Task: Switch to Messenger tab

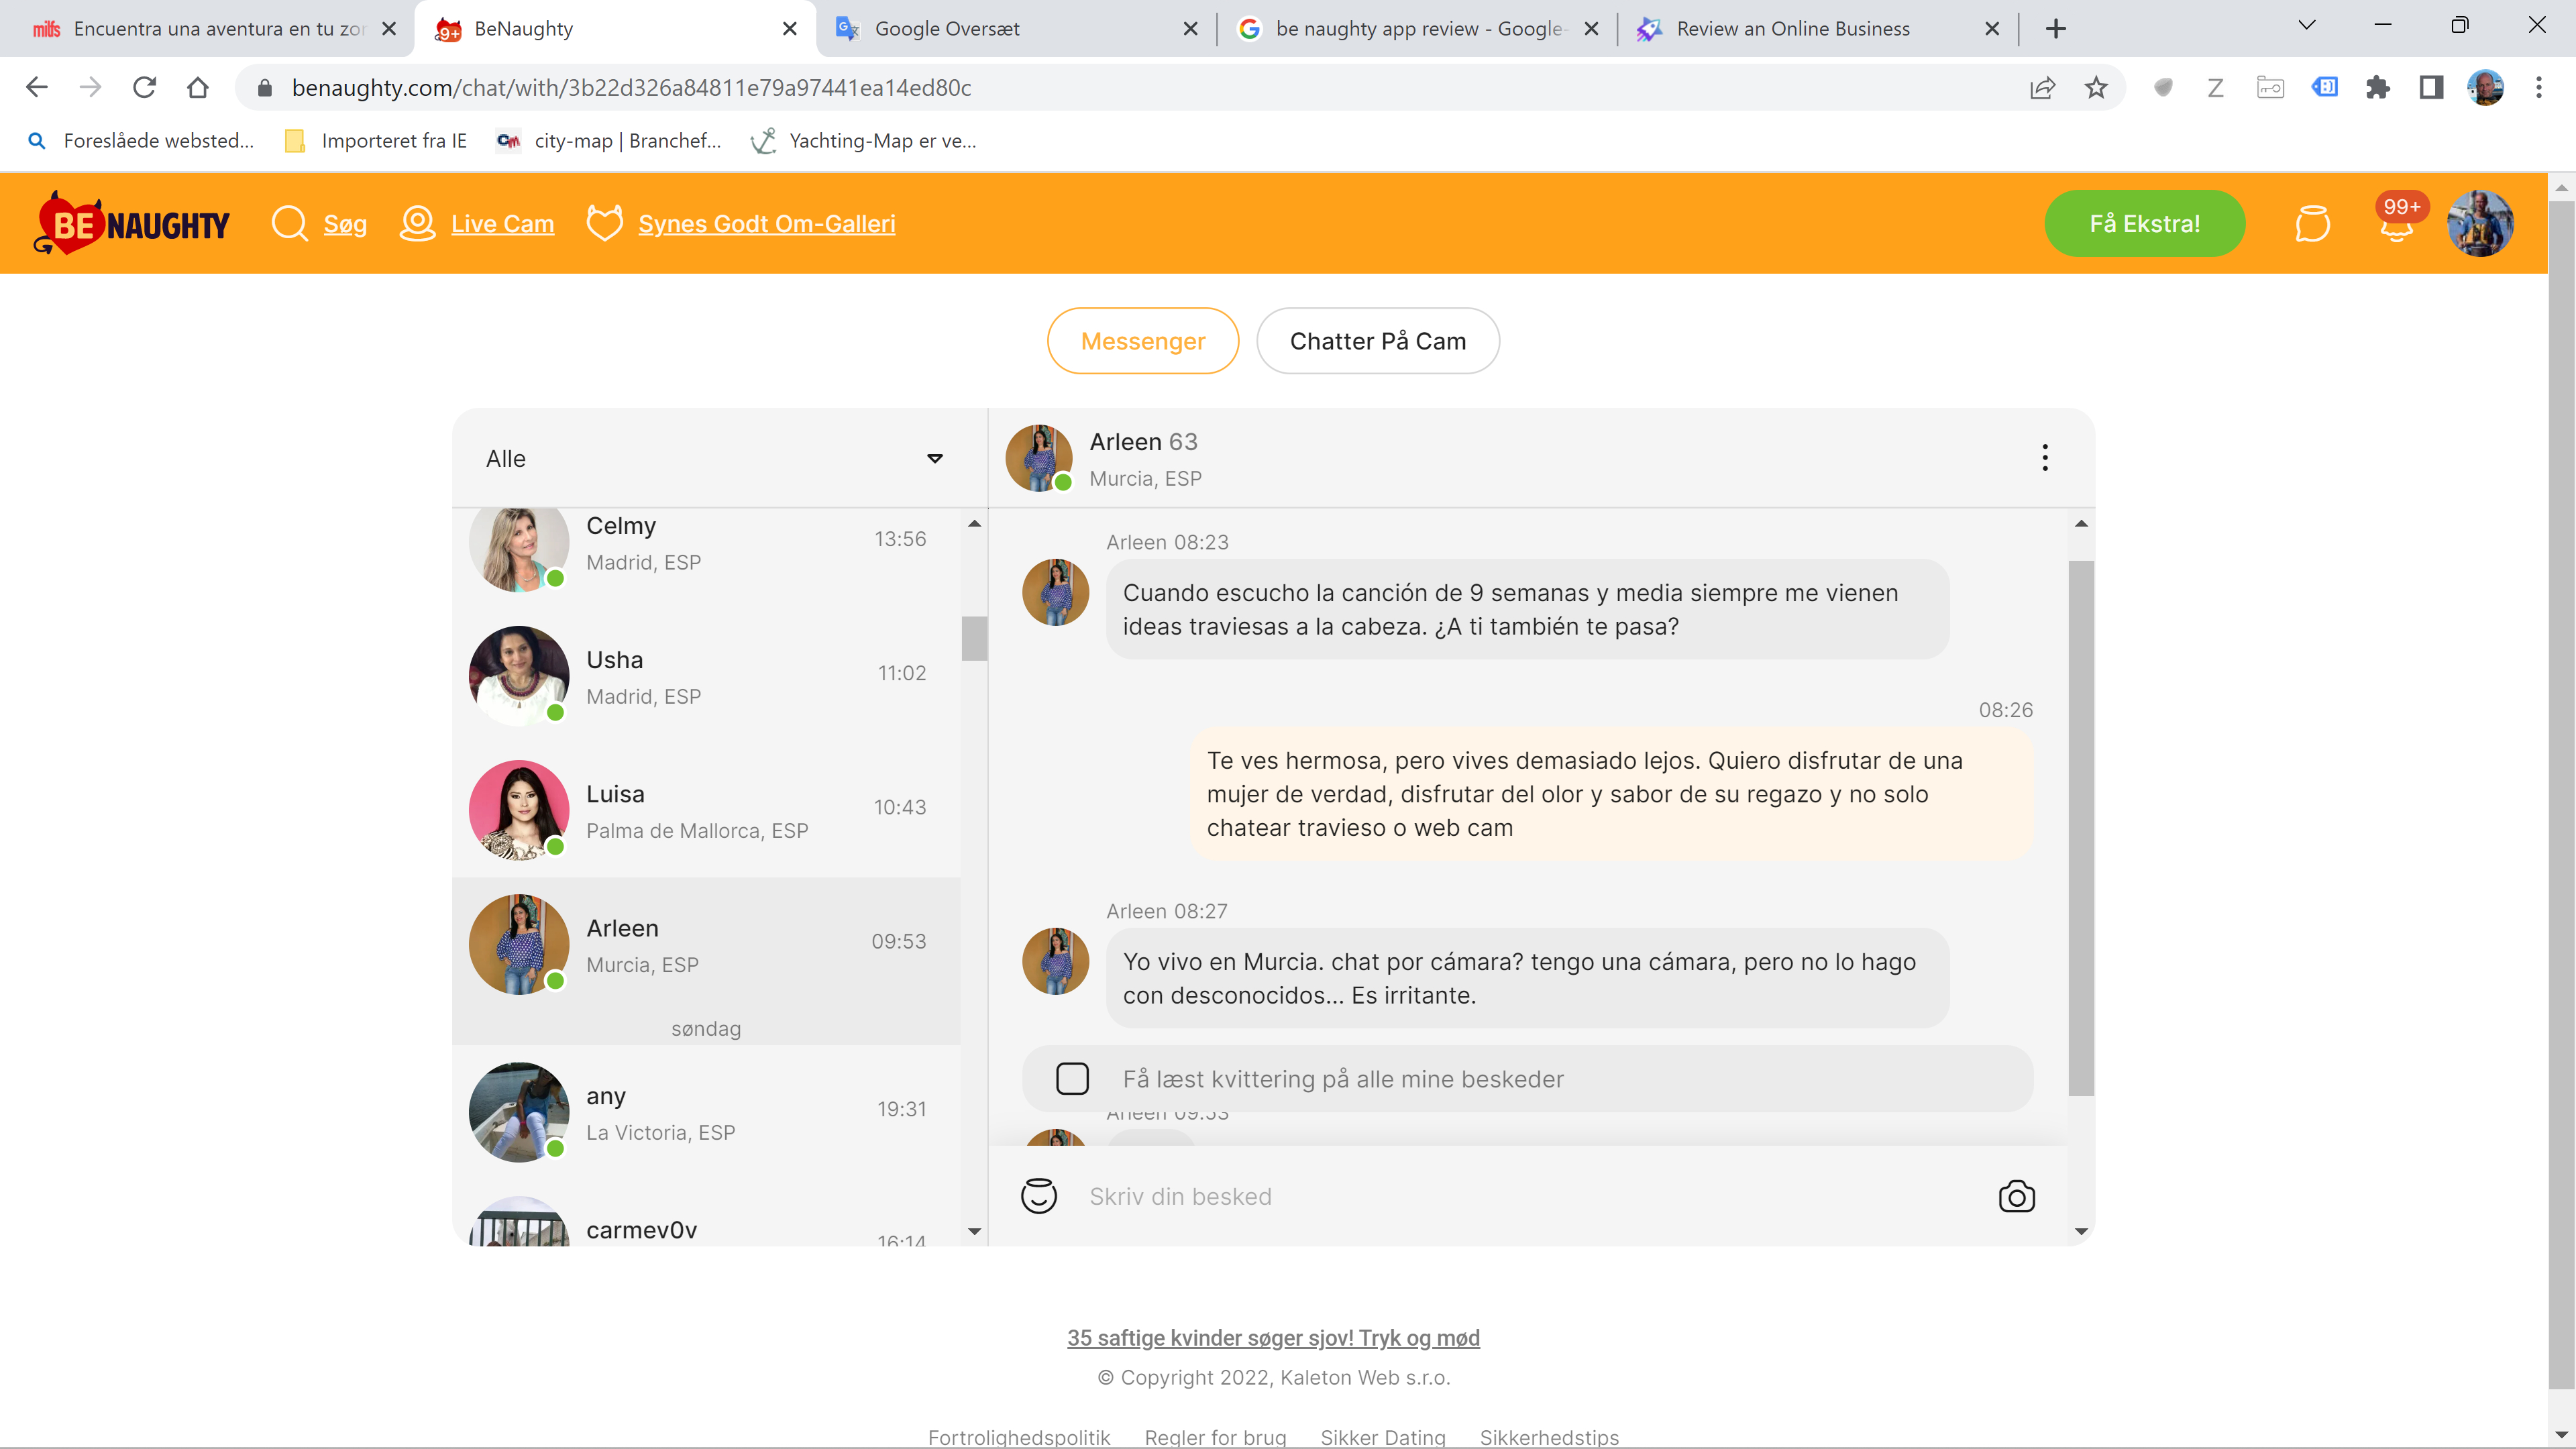Action: (1143, 341)
